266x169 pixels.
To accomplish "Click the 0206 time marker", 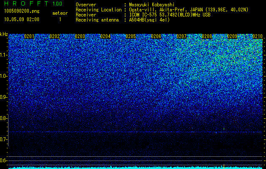I will (156, 36).
